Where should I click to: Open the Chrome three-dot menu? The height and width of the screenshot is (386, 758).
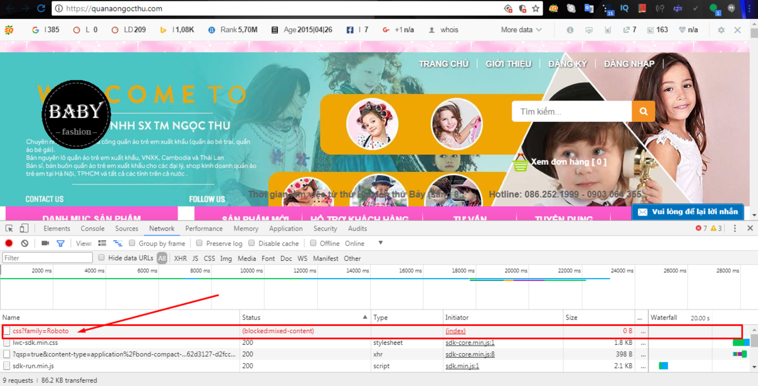(749, 9)
